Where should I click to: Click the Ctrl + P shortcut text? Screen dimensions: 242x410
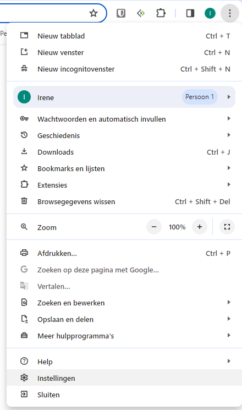coord(218,253)
